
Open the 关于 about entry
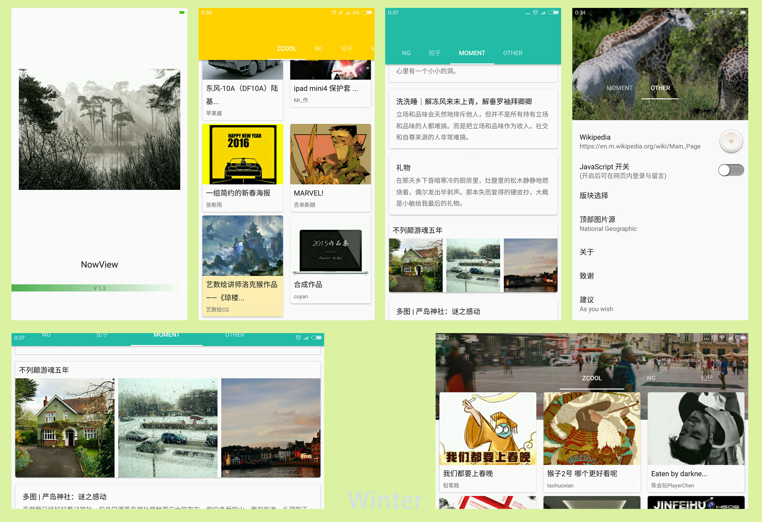tap(587, 252)
